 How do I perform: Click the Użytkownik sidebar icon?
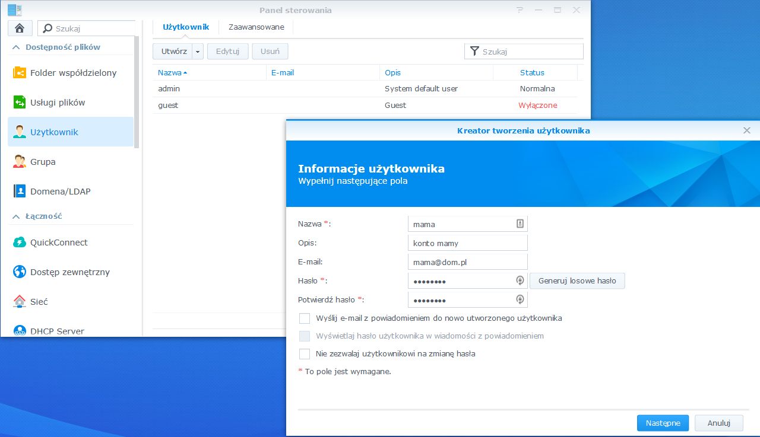tap(20, 132)
